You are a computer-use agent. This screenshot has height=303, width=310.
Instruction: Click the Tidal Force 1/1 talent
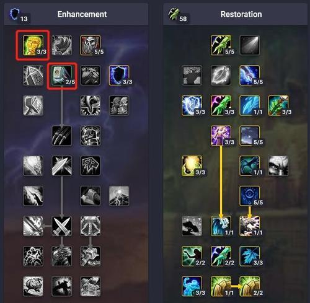point(250,105)
